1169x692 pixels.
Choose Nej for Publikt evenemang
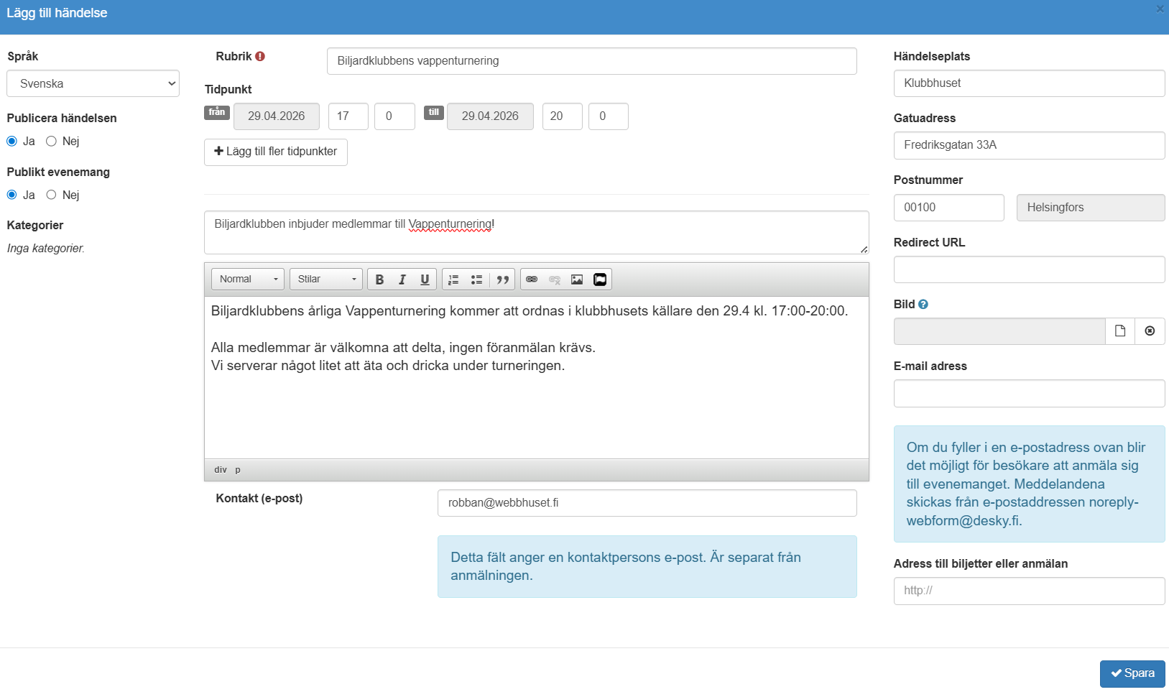click(x=52, y=195)
